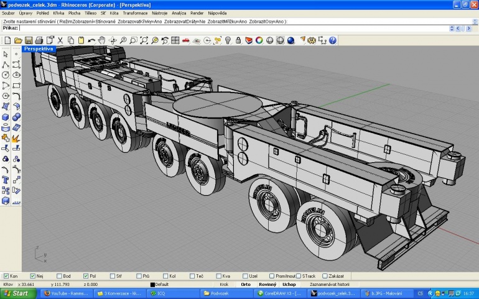Print using the printer icon
Image resolution: width=479 pixels, height=299 pixels.
pos(39,40)
